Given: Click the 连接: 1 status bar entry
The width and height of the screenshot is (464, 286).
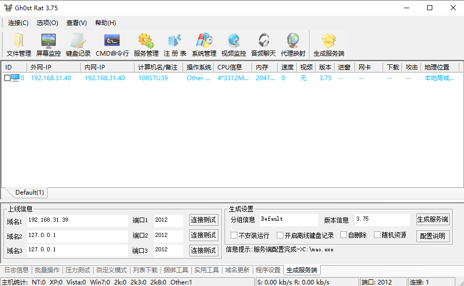Looking at the screenshot, I should pos(431,282).
